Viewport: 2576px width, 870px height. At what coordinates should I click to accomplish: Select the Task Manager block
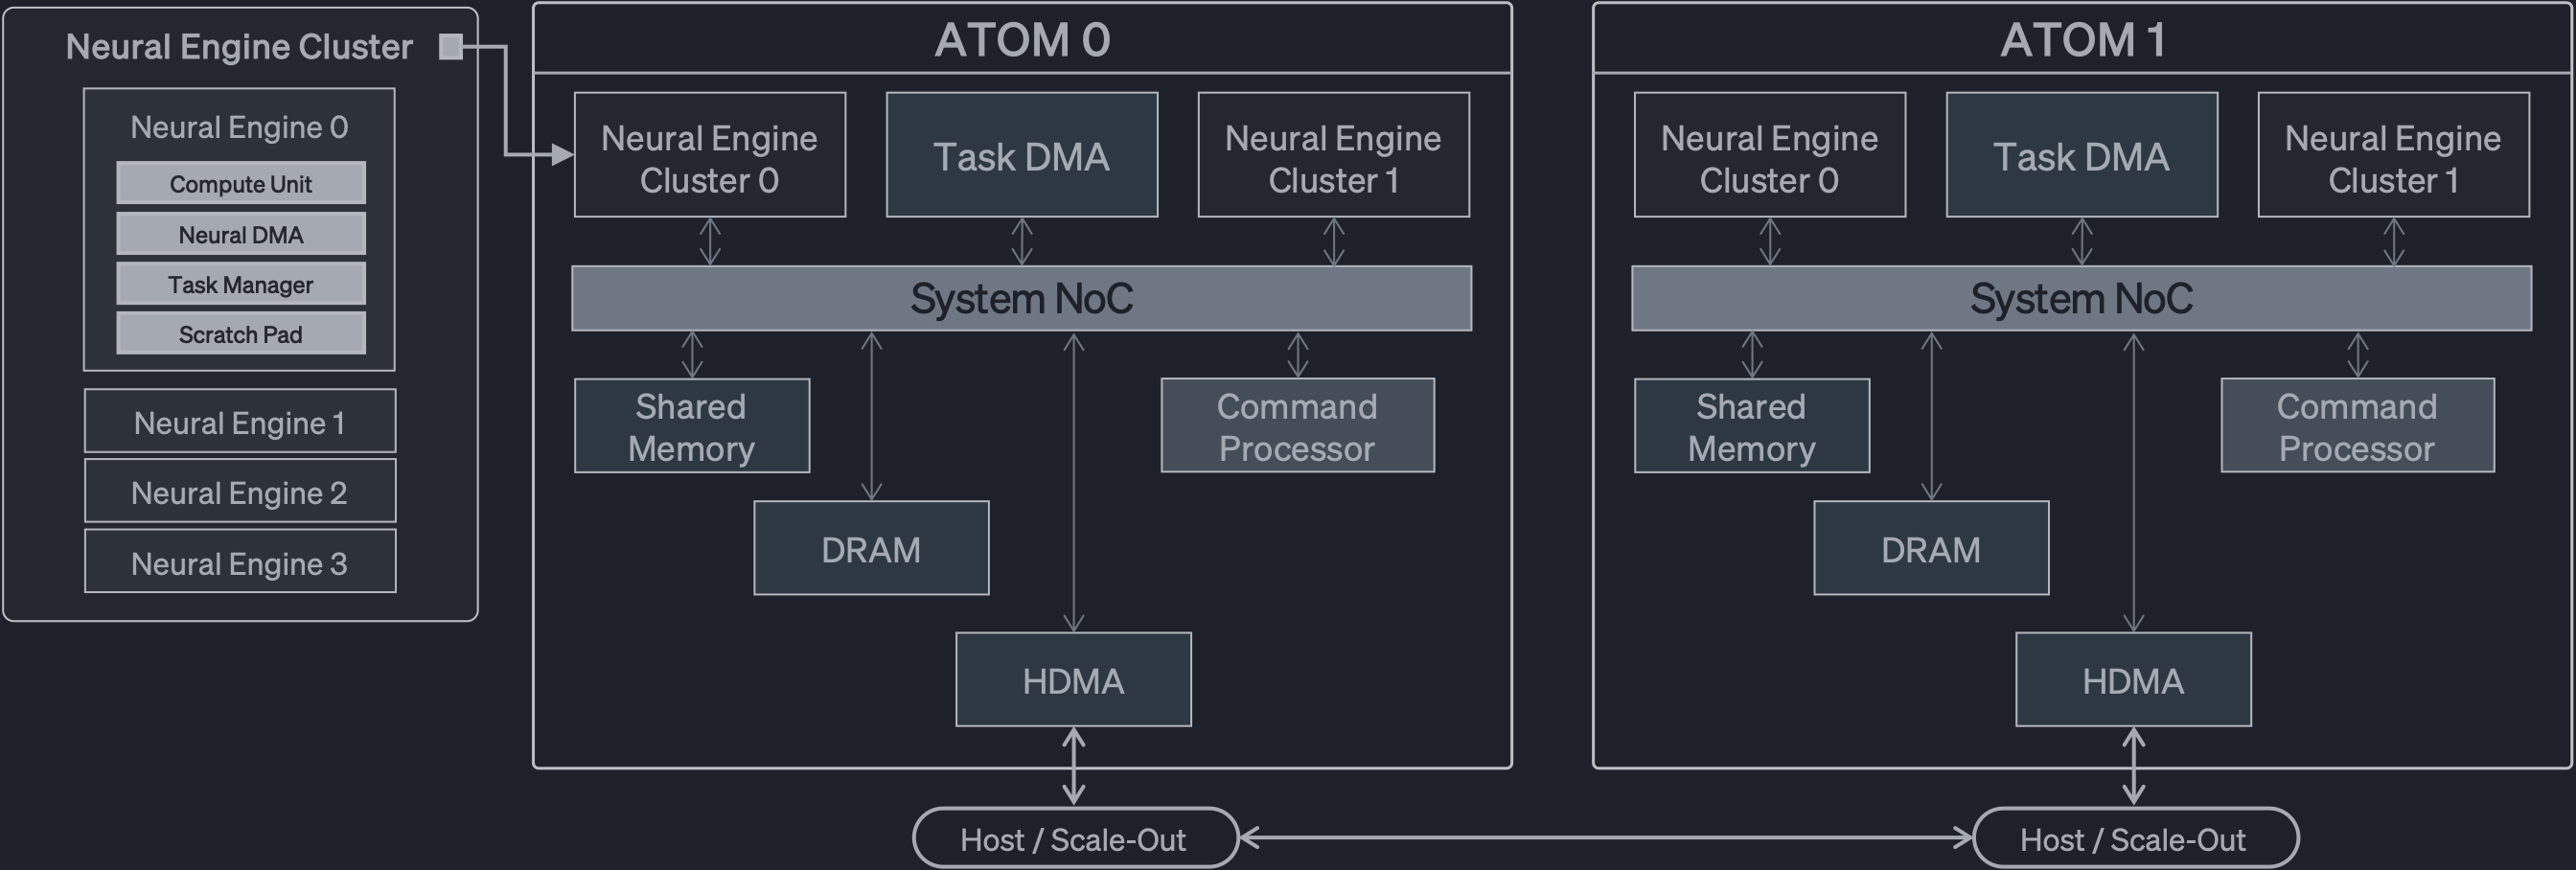coord(241,284)
